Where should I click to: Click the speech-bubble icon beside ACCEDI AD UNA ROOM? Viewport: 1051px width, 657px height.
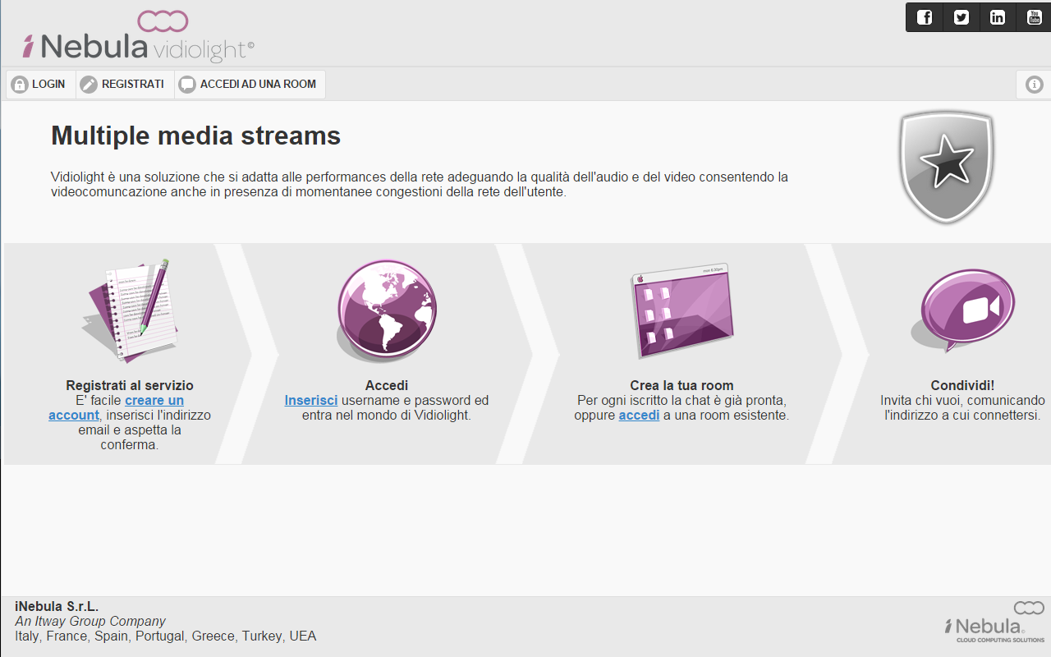click(187, 85)
